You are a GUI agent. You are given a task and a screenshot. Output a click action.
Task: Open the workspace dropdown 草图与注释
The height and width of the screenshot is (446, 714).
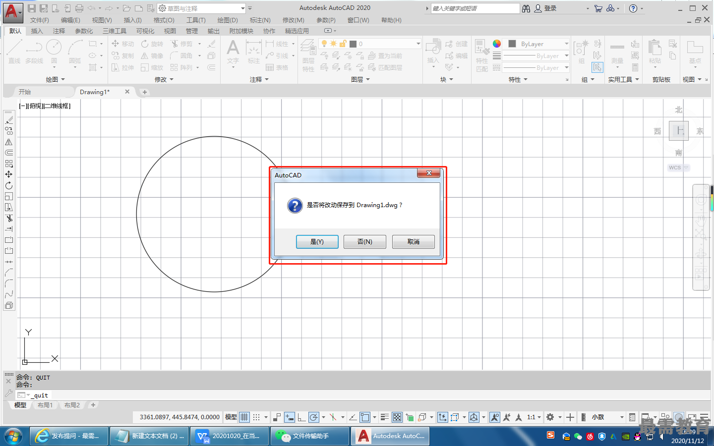click(x=201, y=8)
